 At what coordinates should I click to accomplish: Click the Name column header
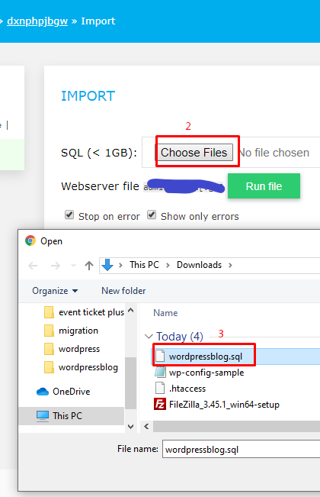[165, 313]
